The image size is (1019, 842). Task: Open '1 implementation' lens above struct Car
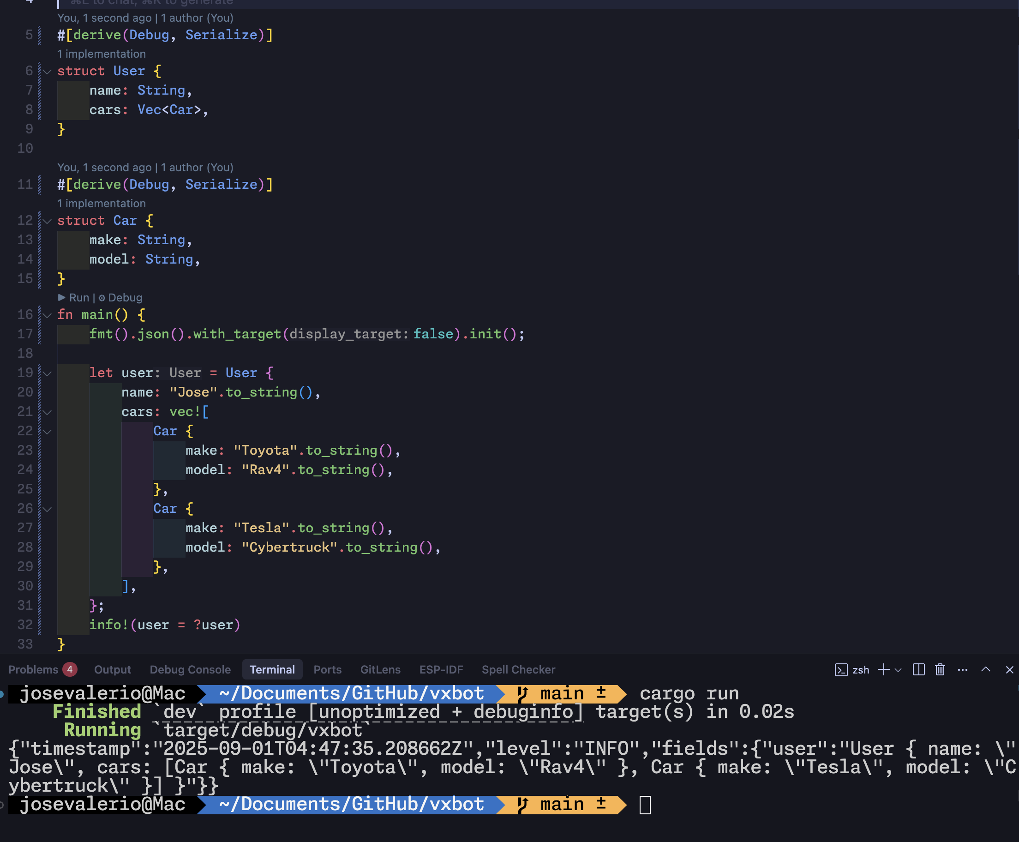[102, 203]
